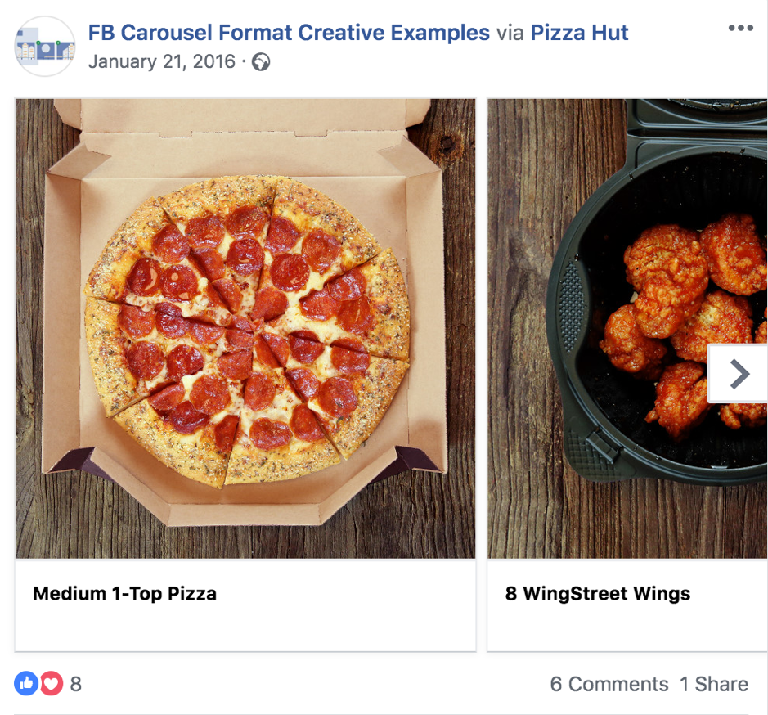This screenshot has height=715, width=768.
Task: Click the globe public audience icon
Action: (x=261, y=62)
